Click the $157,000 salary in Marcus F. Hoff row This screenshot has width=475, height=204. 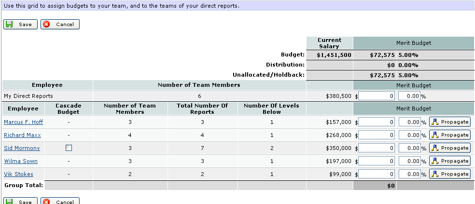(x=339, y=122)
